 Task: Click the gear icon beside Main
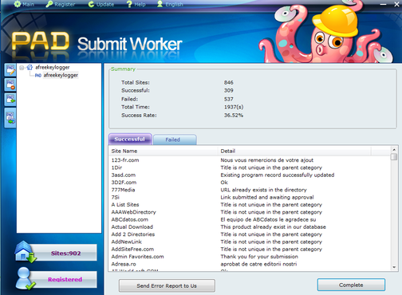coord(18,4)
